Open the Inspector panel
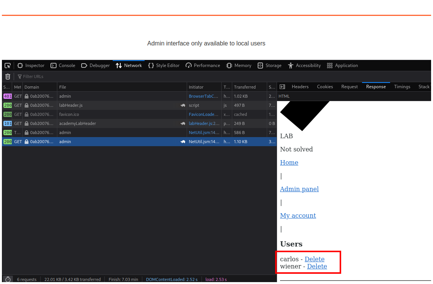This screenshot has height=284, width=433. pyautogui.click(x=31, y=66)
